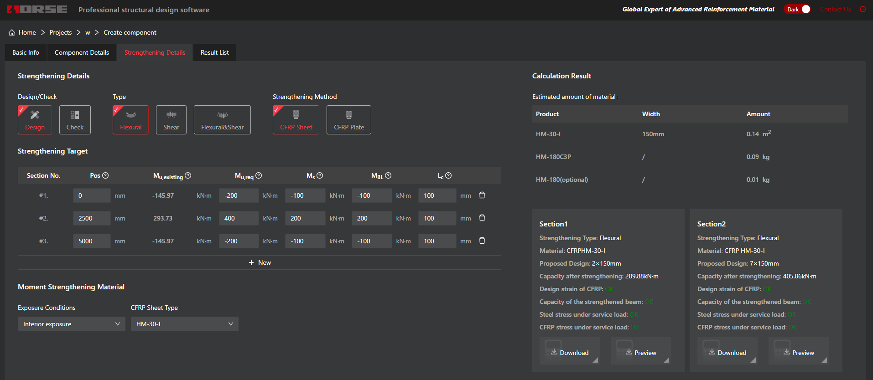The height and width of the screenshot is (380, 873).
Task: Remove section #3 using its trash icon
Action: [482, 241]
